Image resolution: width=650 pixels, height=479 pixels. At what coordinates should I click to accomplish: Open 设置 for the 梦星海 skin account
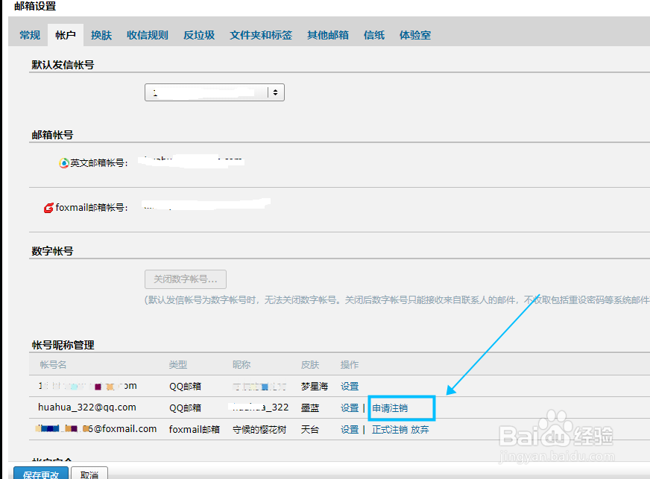pyautogui.click(x=350, y=386)
